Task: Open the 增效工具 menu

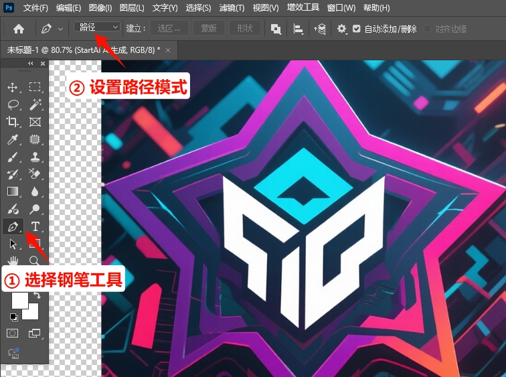Action: (x=303, y=8)
